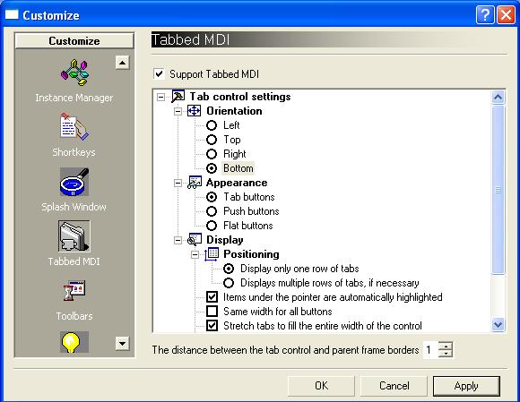Choose the Flat buttons appearance option

point(212,226)
